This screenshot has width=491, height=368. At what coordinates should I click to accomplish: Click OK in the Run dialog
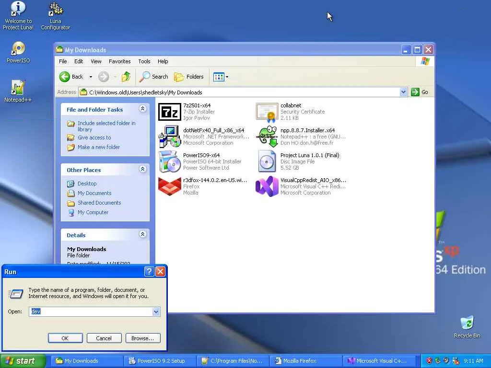[65, 338]
